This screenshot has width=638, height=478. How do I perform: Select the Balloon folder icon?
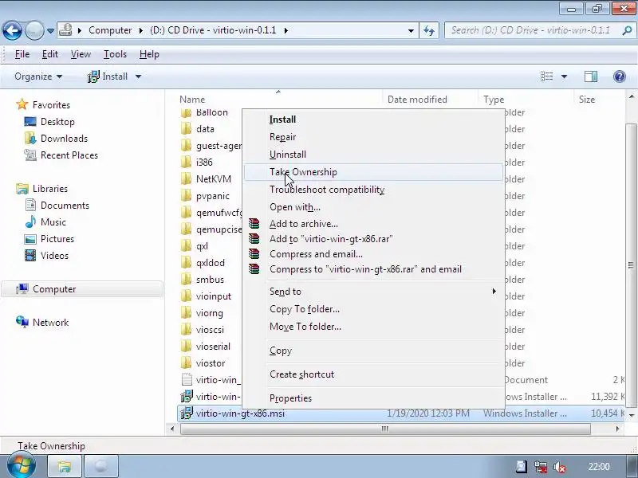[186, 112]
